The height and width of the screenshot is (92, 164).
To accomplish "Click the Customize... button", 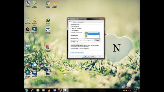I will (x=98, y=40).
